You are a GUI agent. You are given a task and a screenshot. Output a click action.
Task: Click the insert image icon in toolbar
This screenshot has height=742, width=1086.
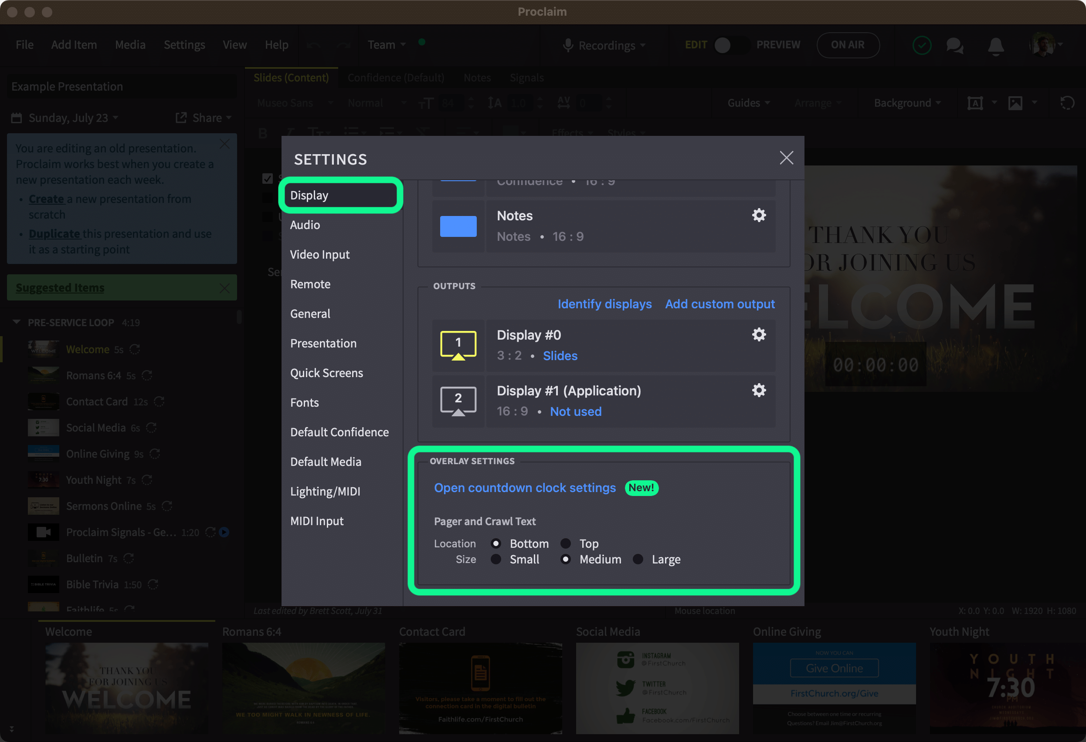click(1015, 103)
